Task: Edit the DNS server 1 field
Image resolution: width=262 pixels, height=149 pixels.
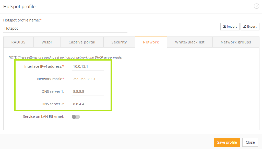Action: (88, 91)
